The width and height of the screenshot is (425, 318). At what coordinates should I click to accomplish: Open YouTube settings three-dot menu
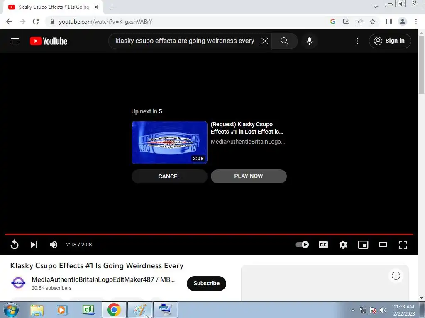[357, 41]
